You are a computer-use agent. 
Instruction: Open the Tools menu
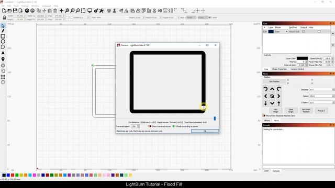click(x=16, y=6)
